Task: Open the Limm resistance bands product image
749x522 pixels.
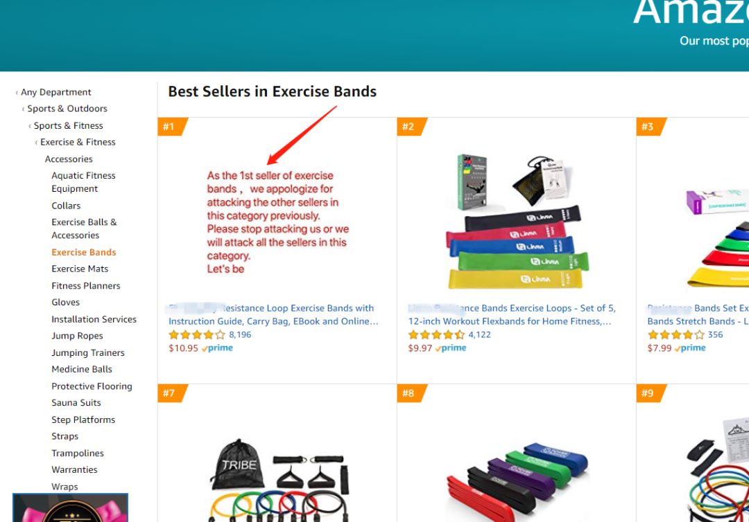Action: pos(517,222)
